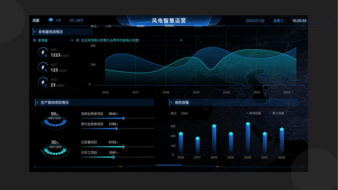
Task: Select the 近五年等效小时数 radio marker
Action: tap(78, 40)
